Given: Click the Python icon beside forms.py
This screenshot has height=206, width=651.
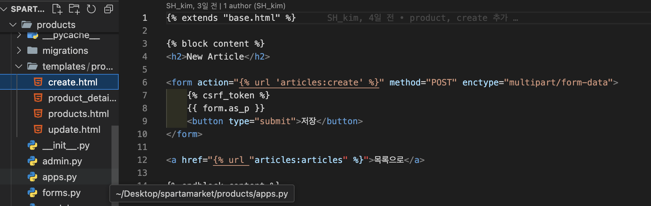Looking at the screenshot, I should (32, 193).
